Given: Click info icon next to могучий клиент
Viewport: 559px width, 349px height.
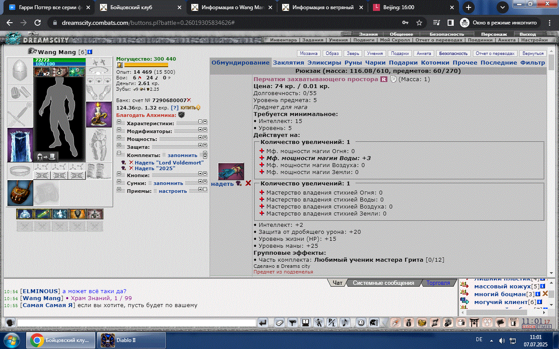Looking at the screenshot, I should 540,302.
